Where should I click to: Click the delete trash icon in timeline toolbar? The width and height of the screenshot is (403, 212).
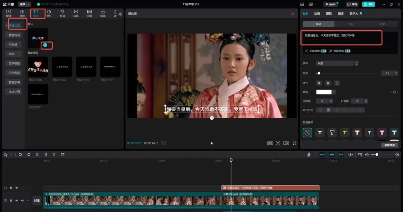[x=63, y=155]
